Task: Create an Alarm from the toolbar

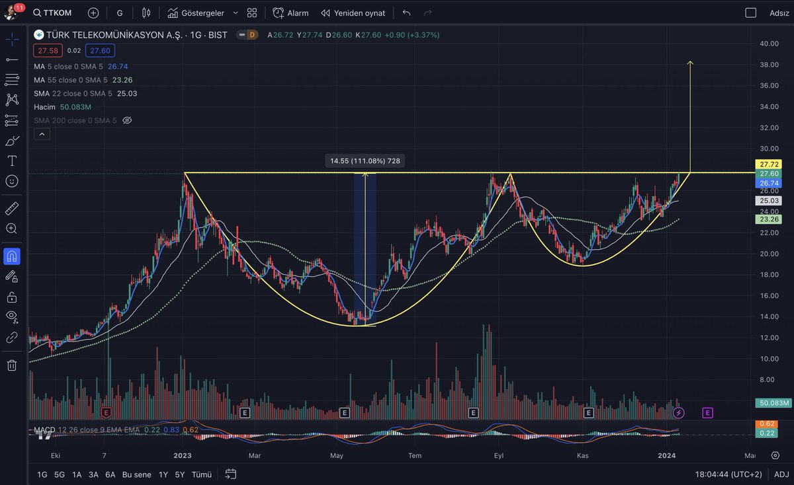Action: click(x=290, y=13)
